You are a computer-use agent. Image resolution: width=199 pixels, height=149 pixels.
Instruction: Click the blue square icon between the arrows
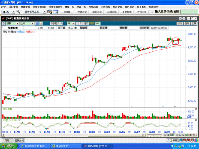pos(180,135)
